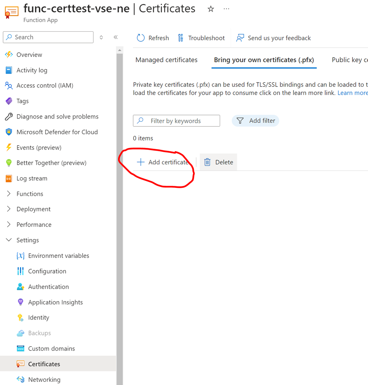Viewport: 368px width, 385px height.
Task: Click the Better Together lightbulb icon
Action: [9, 163]
